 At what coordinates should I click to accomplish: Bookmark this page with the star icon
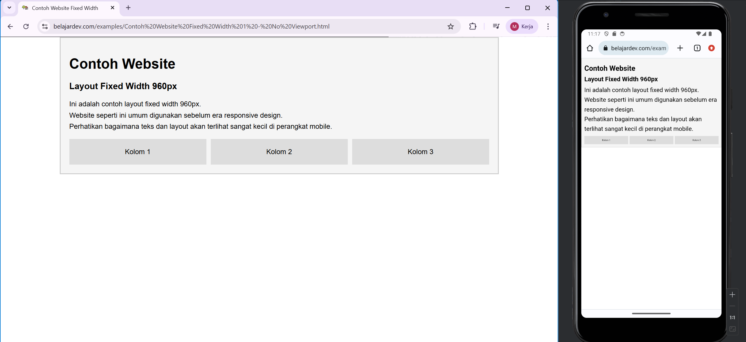tap(450, 26)
